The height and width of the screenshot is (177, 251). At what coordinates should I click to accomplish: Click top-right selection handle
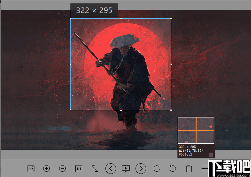coord(171,18)
